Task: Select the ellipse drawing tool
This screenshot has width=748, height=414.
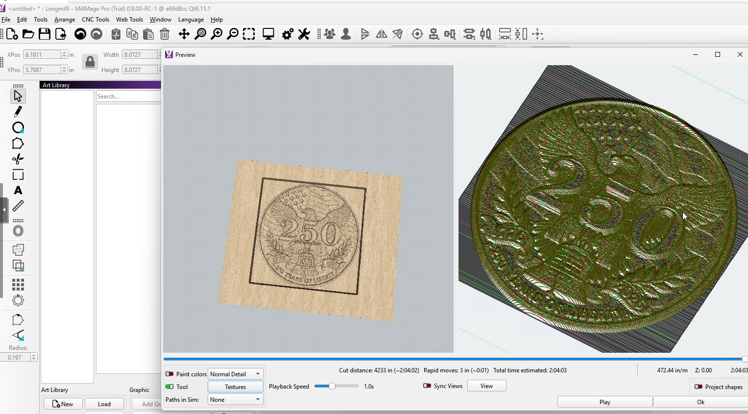Action: coord(18,127)
